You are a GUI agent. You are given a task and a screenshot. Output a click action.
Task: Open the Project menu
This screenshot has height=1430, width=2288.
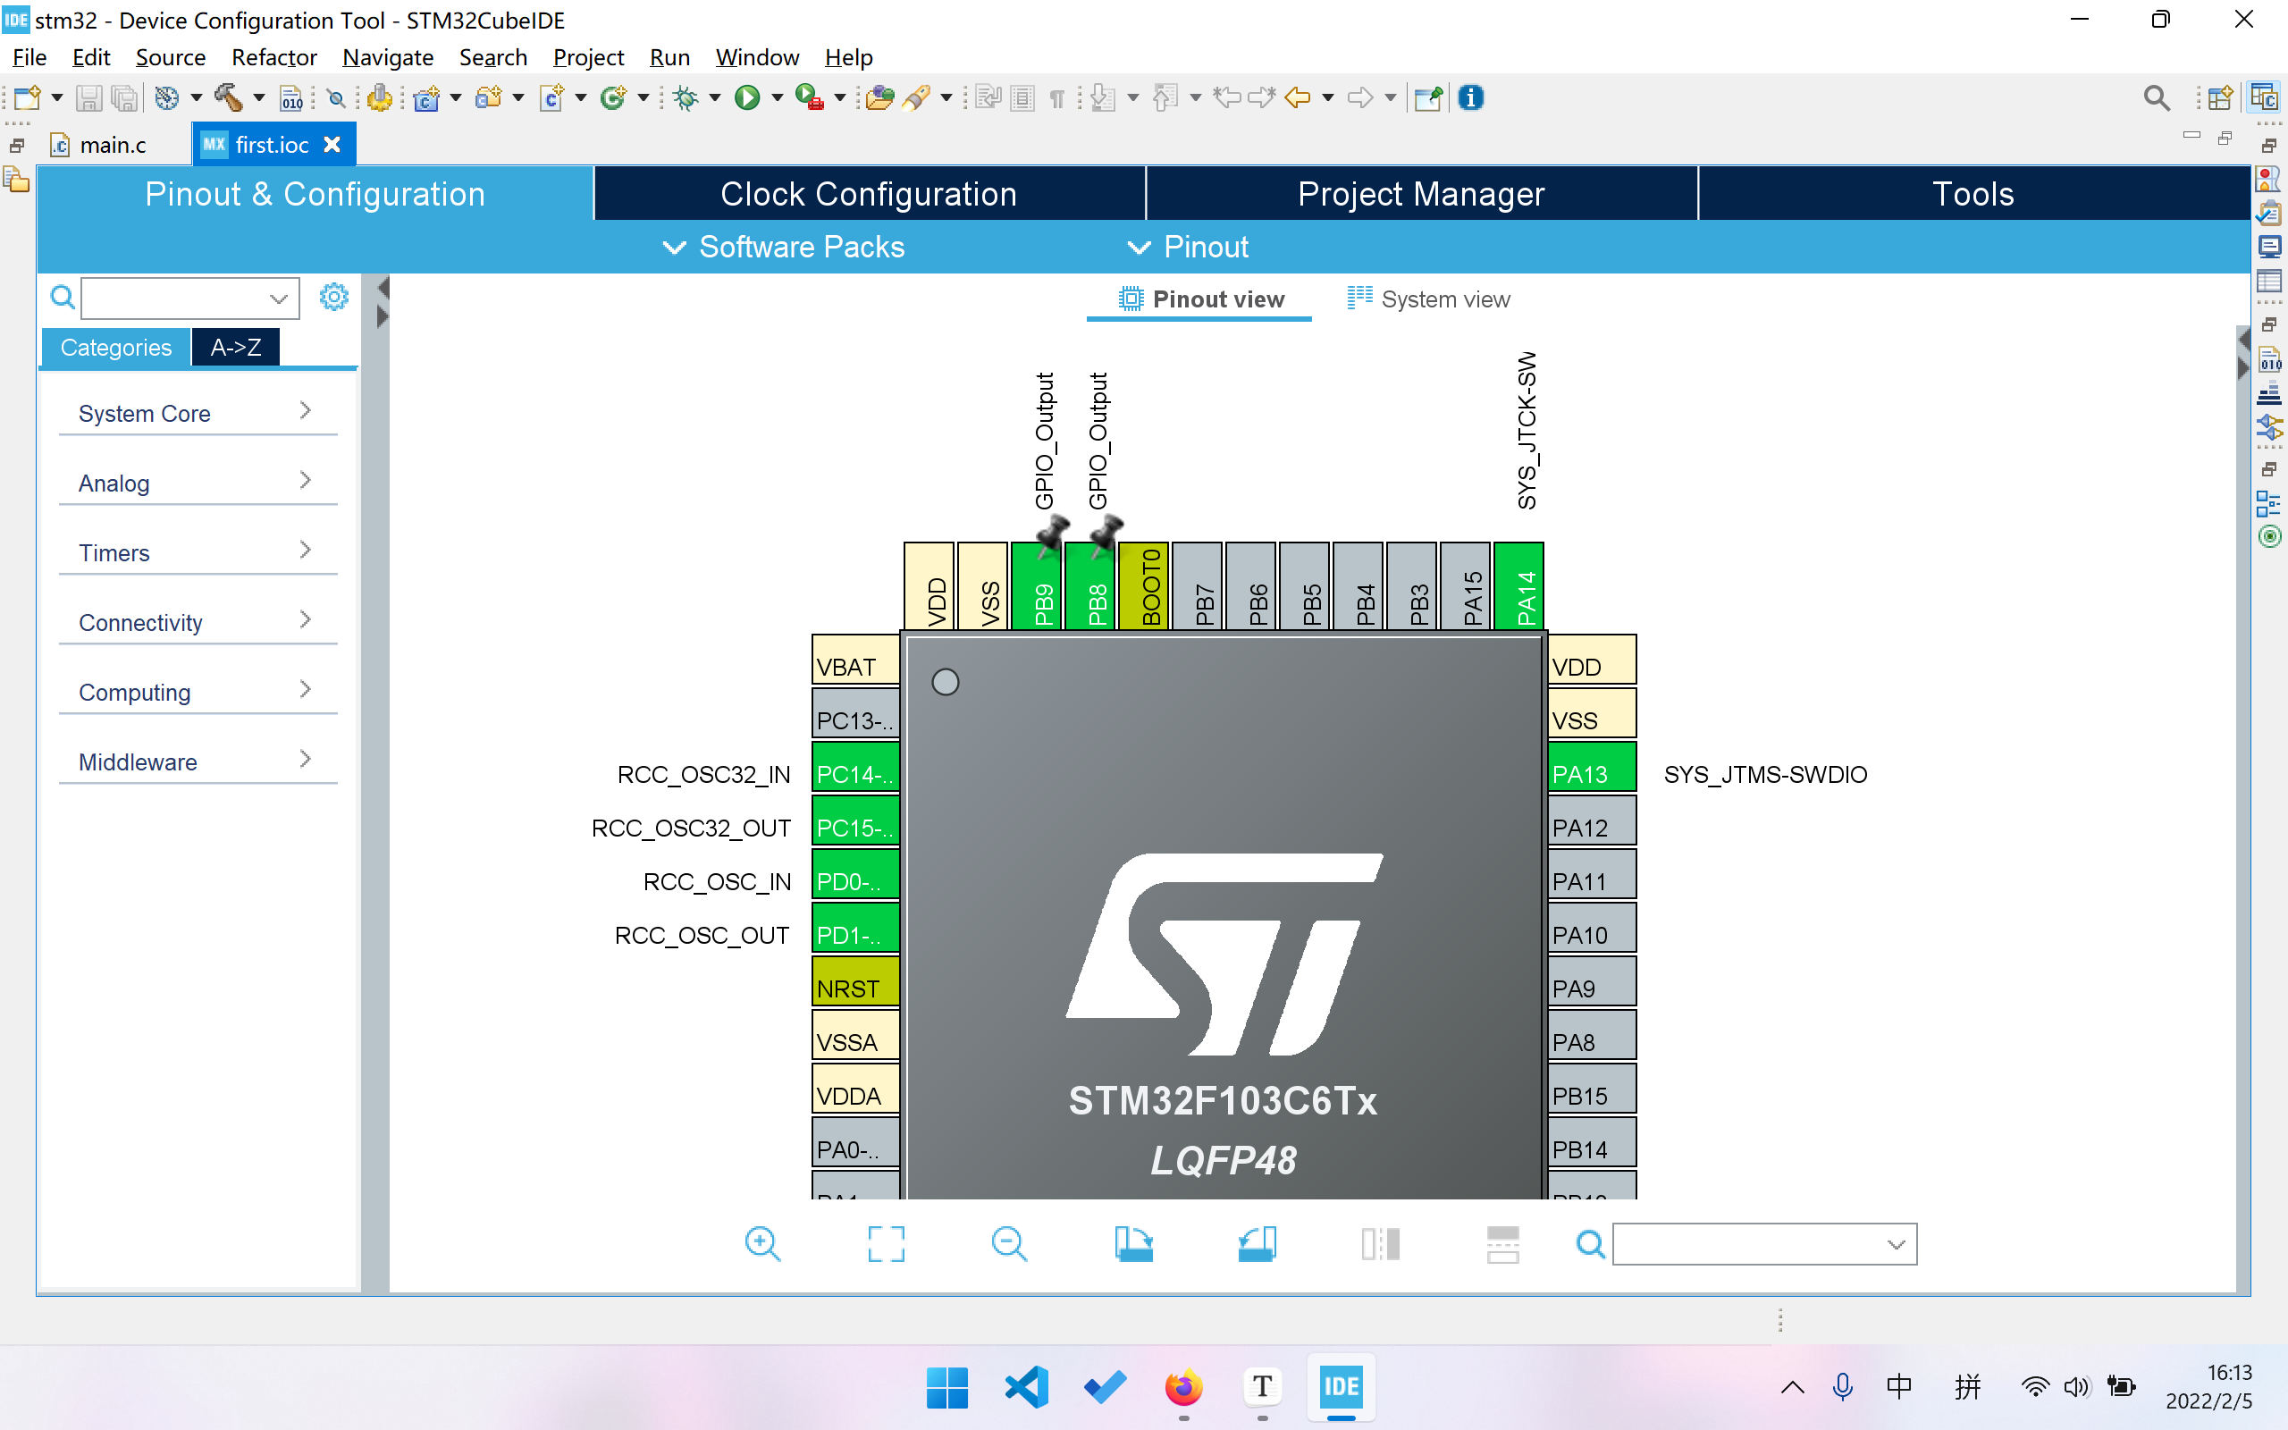tap(588, 56)
